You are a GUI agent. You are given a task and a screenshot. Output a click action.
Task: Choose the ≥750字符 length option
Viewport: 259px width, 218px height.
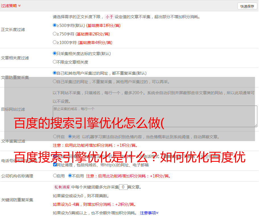pos(55,34)
